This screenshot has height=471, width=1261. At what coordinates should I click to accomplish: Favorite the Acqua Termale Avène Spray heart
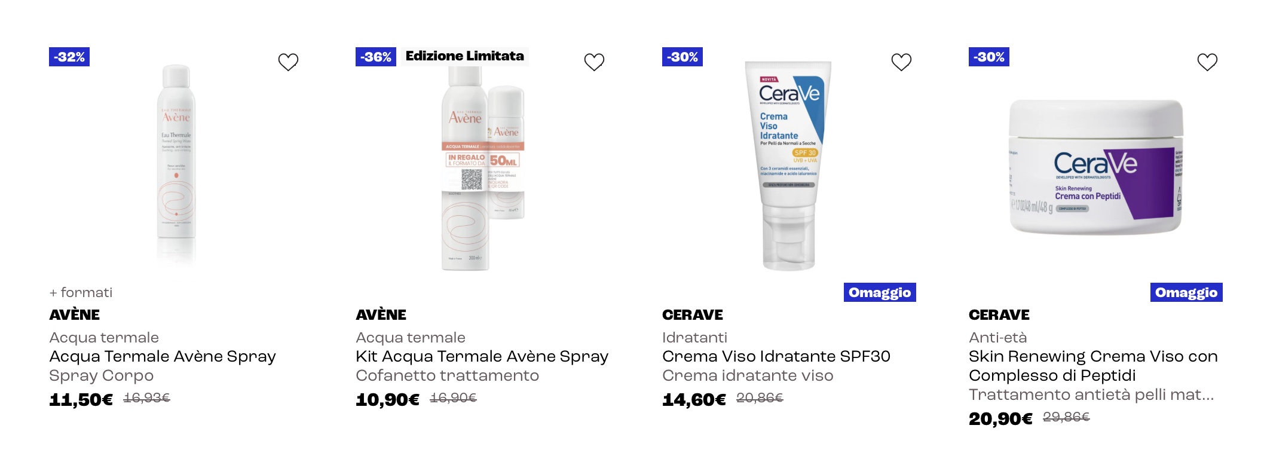[288, 62]
